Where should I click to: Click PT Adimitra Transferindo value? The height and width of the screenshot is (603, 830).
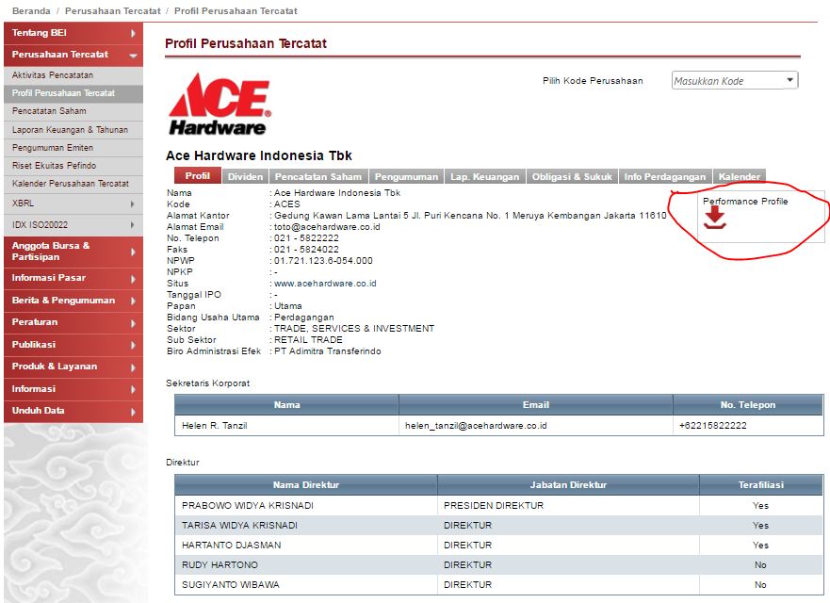327,351
